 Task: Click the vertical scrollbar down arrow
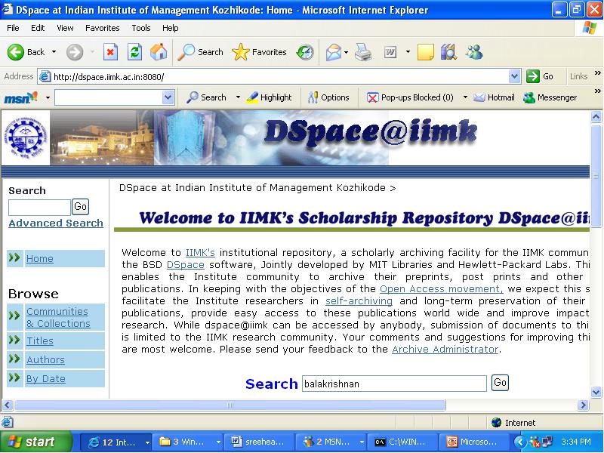coord(596,393)
